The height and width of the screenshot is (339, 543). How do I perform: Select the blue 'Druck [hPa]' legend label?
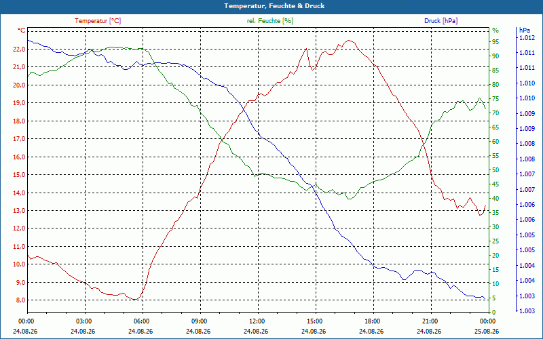pyautogui.click(x=441, y=21)
